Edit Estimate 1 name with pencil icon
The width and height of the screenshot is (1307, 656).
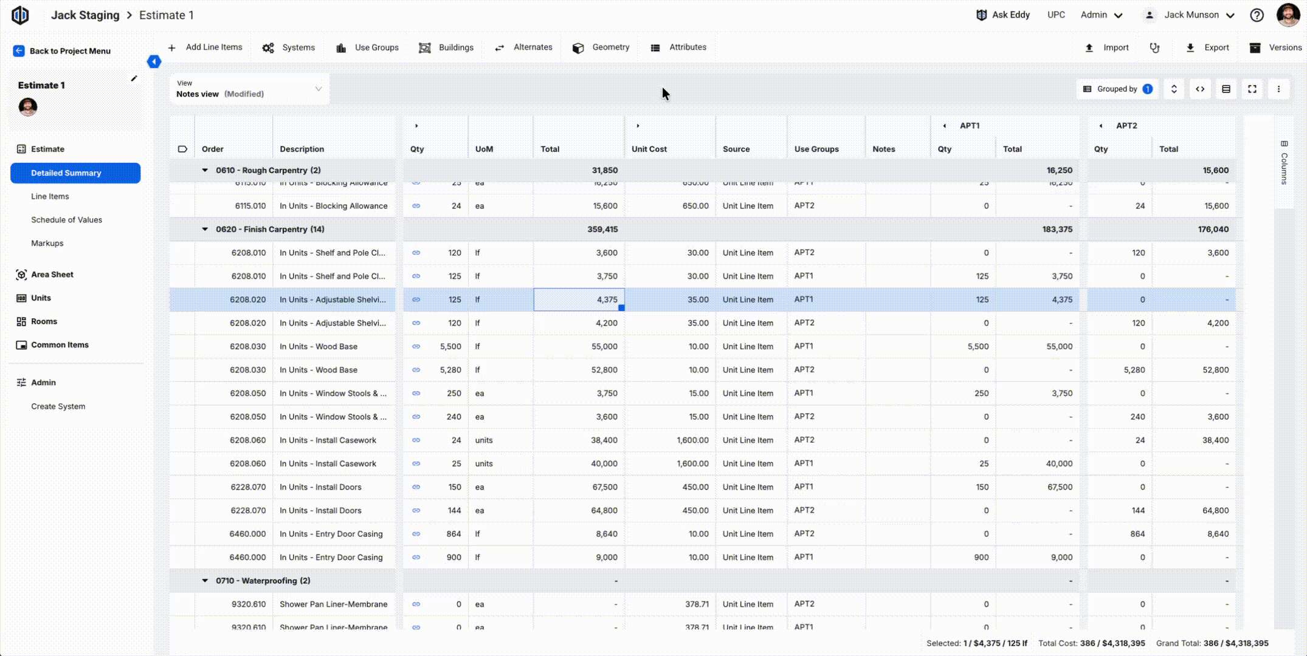point(134,79)
